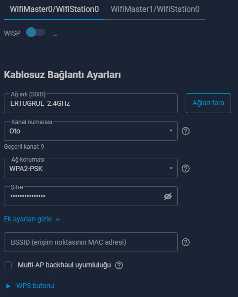
Task: Open help icon beside BSSID field
Action: [186, 242]
